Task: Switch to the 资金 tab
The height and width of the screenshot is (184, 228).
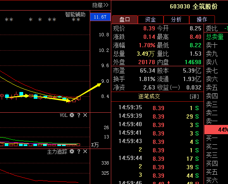Action: [150, 19]
